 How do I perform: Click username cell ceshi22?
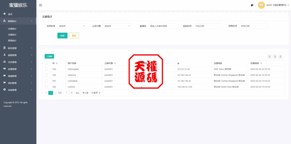(71, 87)
